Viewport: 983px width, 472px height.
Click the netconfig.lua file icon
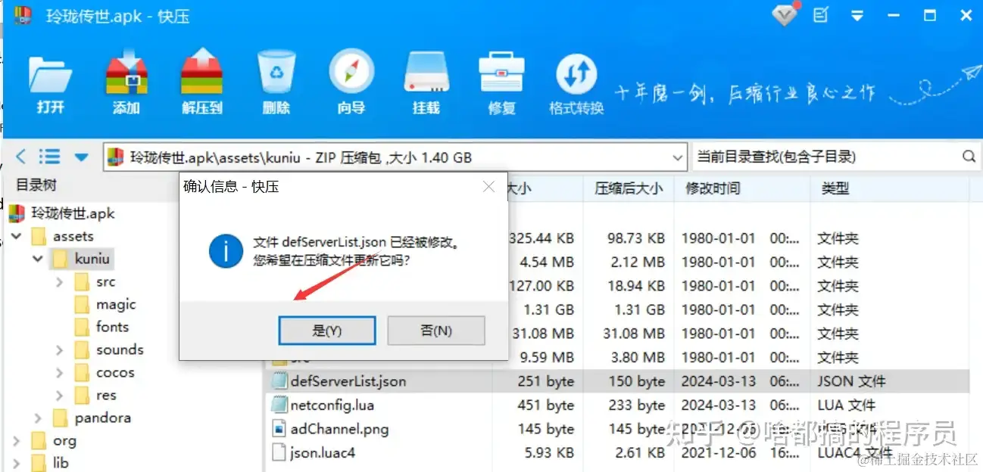279,405
